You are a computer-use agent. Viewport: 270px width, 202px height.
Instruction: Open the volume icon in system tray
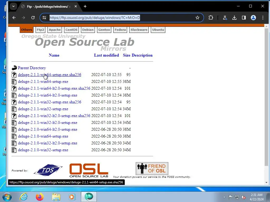243,197
